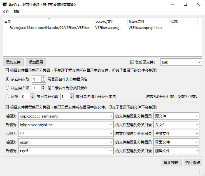This screenshot has width=205, height=176.
Task: Click the app icon in title bar
Action: pos(5,4)
